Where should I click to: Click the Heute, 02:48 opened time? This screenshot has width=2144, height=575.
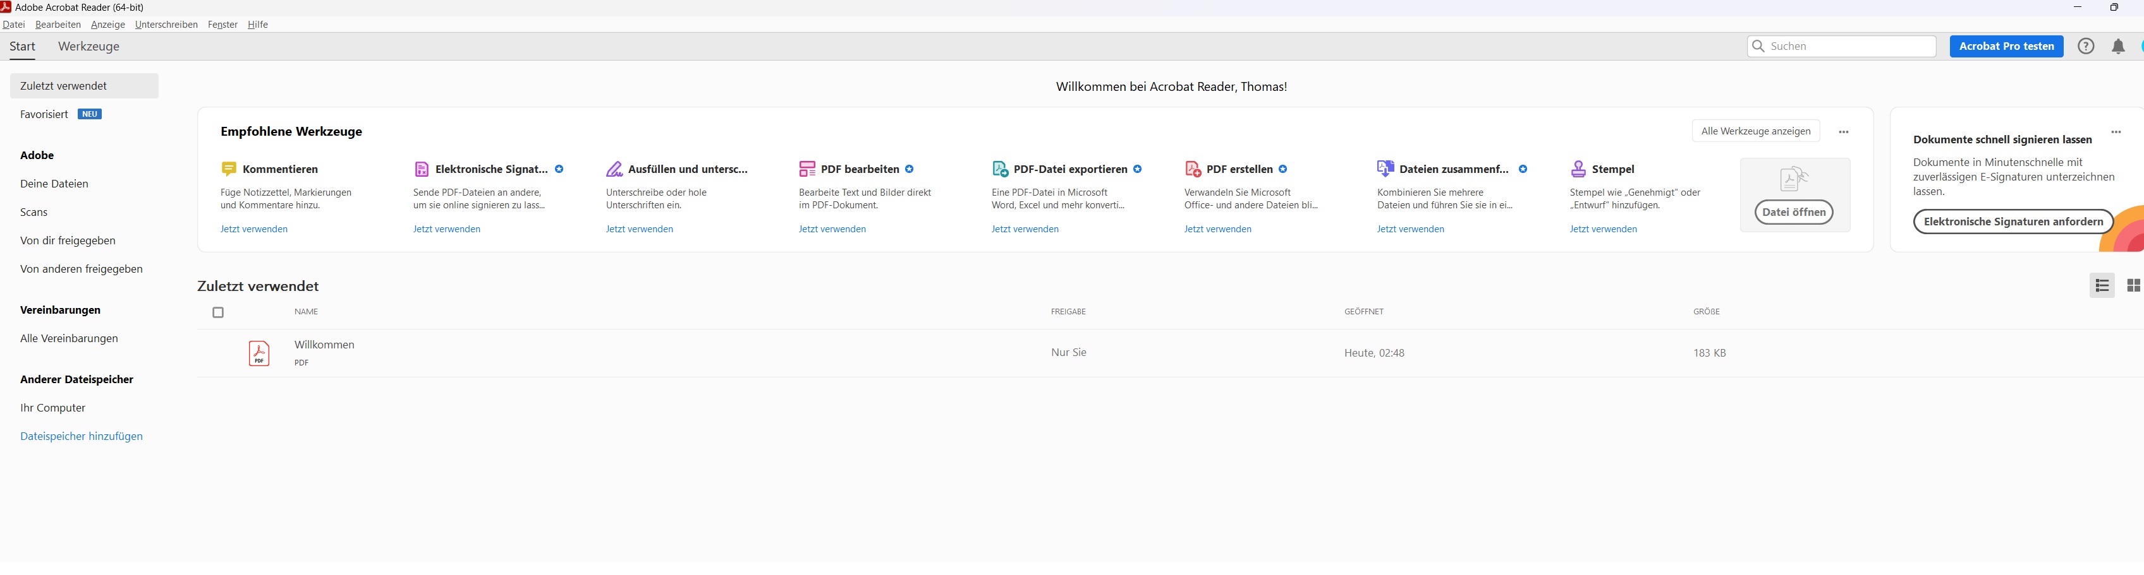[1374, 353]
